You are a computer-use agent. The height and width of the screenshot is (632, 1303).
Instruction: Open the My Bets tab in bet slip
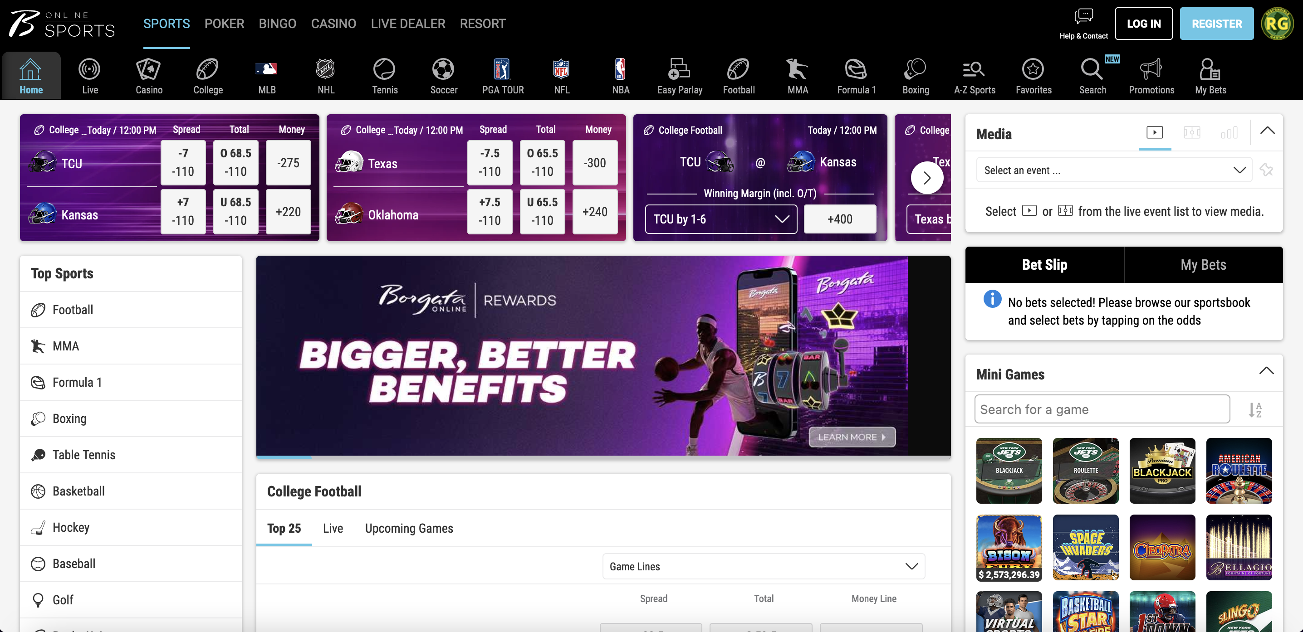tap(1203, 265)
